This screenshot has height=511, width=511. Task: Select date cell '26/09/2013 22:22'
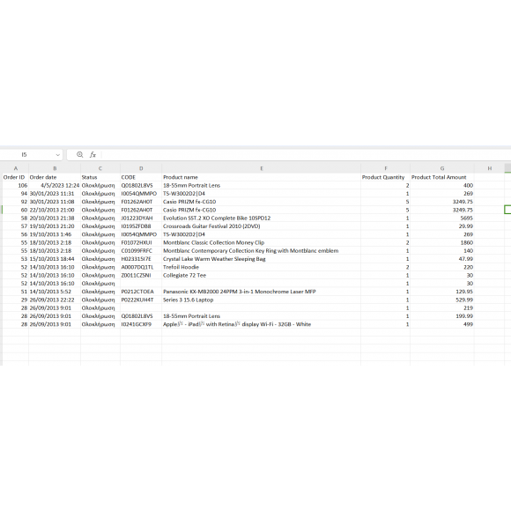[x=55, y=300]
